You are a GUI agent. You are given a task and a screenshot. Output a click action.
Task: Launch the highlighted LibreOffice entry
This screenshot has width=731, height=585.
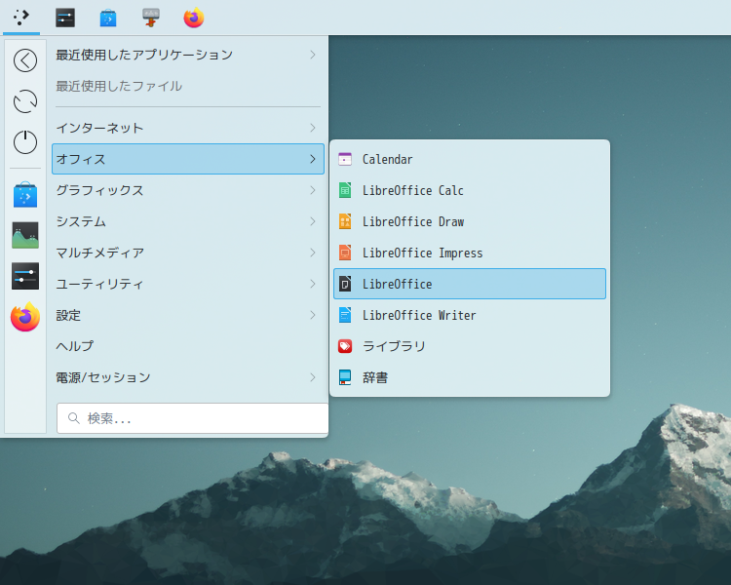click(x=470, y=284)
